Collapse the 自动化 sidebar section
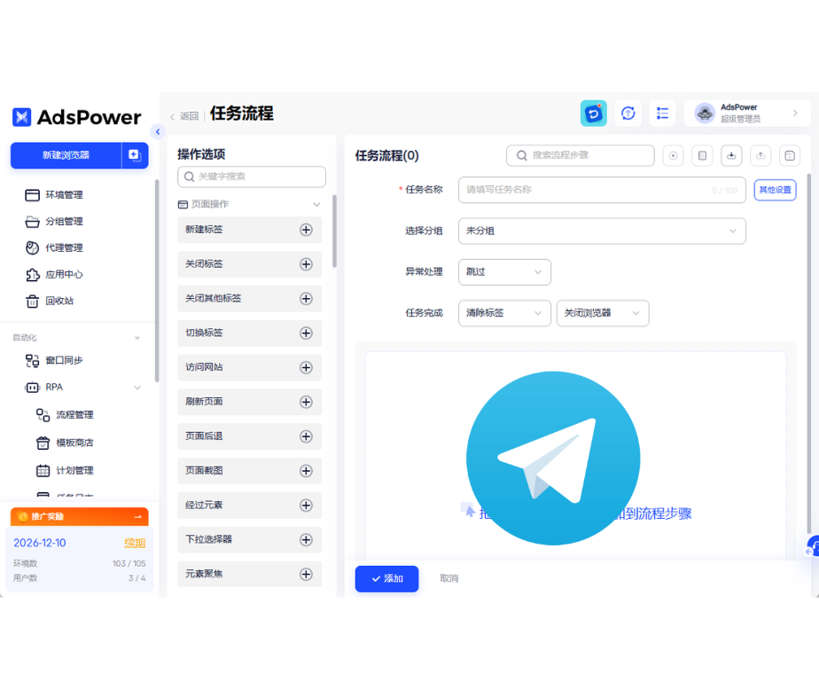Image resolution: width=819 pixels, height=690 pixels. coord(136,338)
